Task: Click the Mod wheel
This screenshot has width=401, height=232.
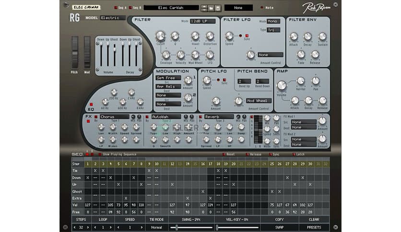Action: (x=87, y=52)
